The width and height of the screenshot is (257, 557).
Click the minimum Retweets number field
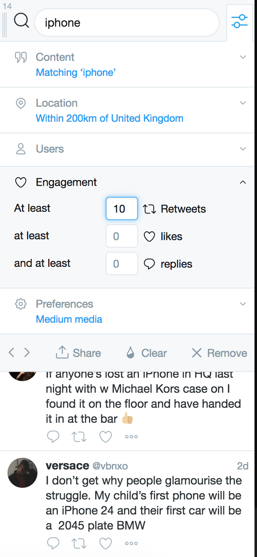tap(122, 208)
